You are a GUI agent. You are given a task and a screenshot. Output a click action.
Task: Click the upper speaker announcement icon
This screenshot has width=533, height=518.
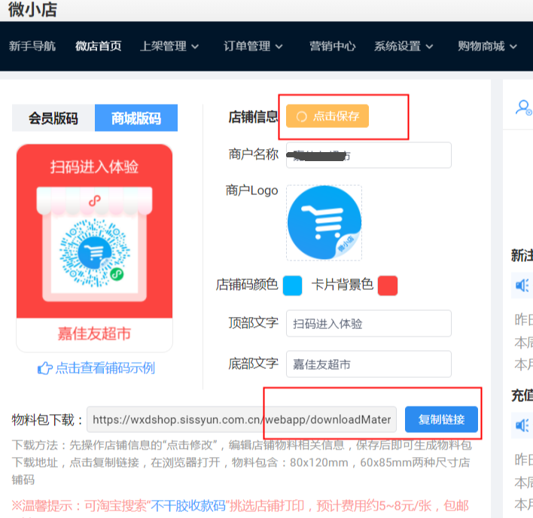pyautogui.click(x=522, y=285)
